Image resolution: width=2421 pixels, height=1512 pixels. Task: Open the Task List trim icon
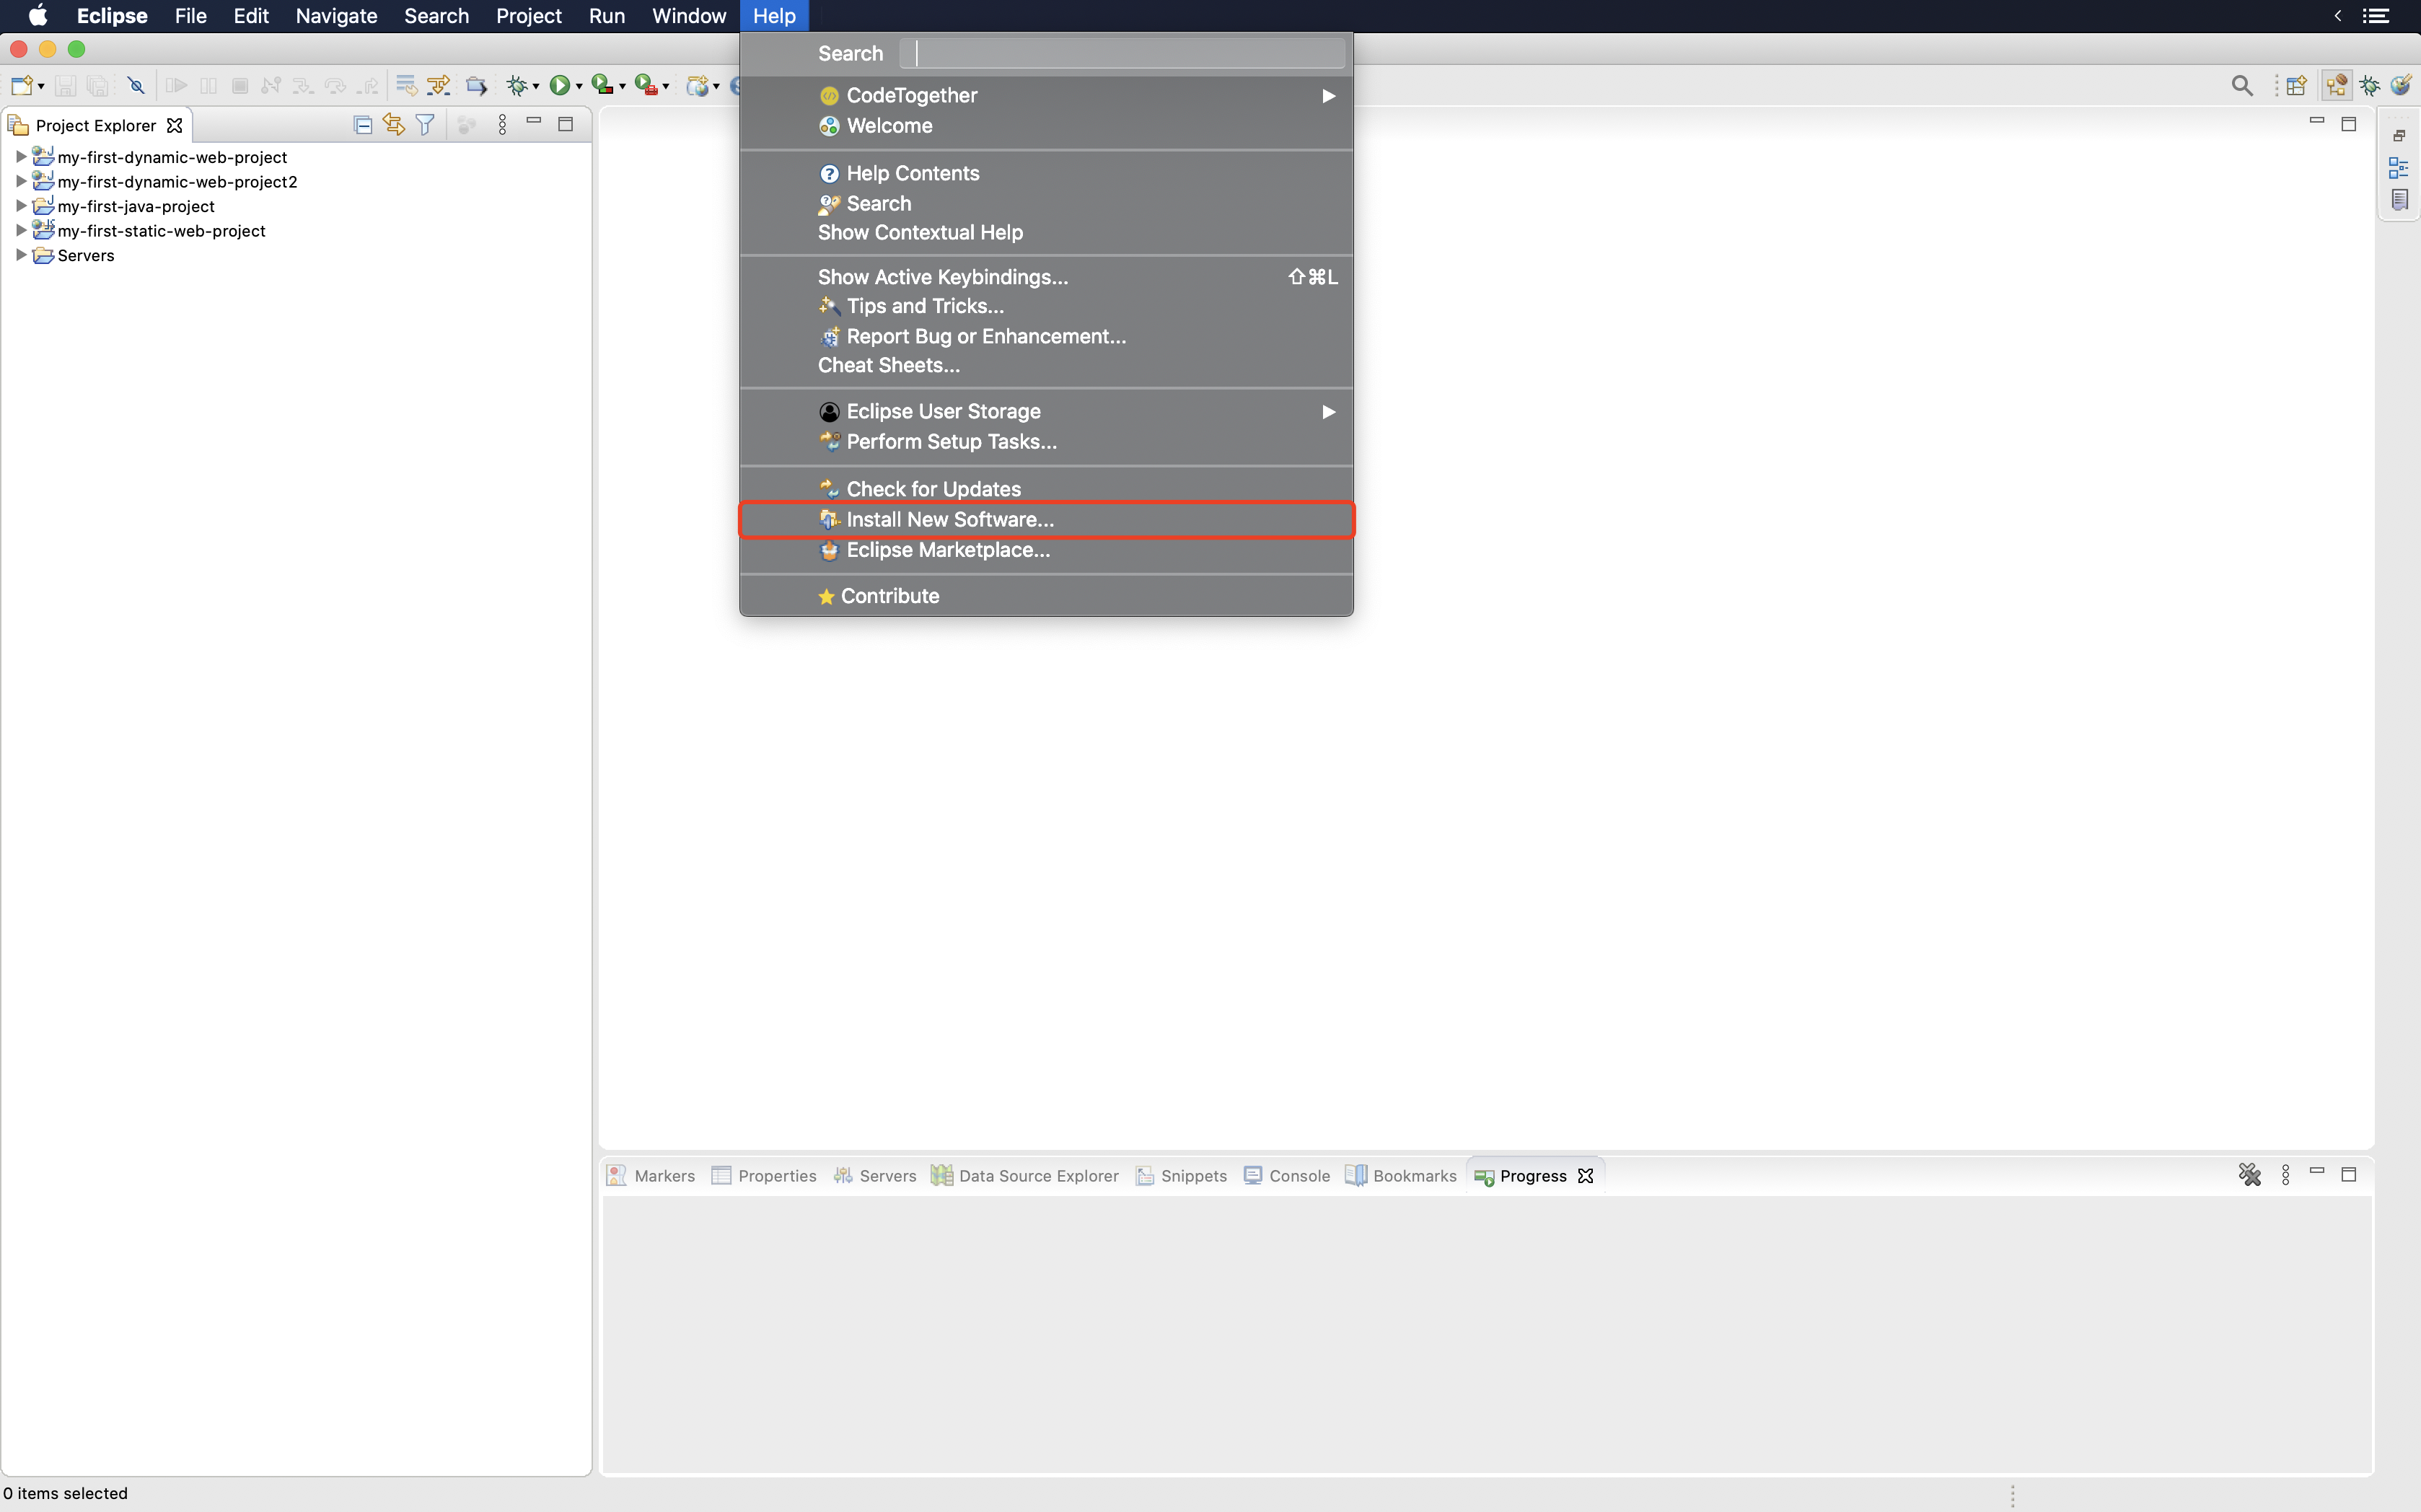coord(2399,200)
